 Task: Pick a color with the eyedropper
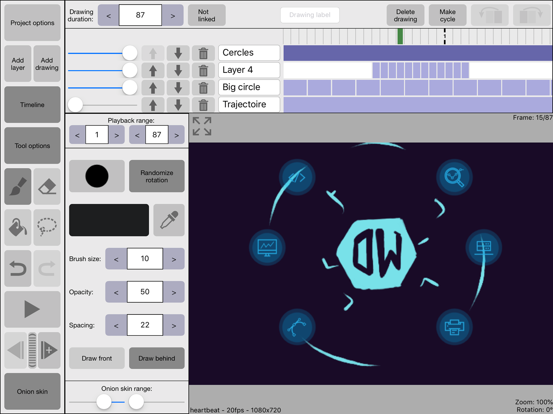(169, 220)
